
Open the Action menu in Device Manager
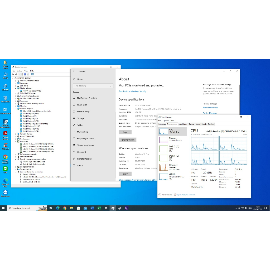coord(20,71)
